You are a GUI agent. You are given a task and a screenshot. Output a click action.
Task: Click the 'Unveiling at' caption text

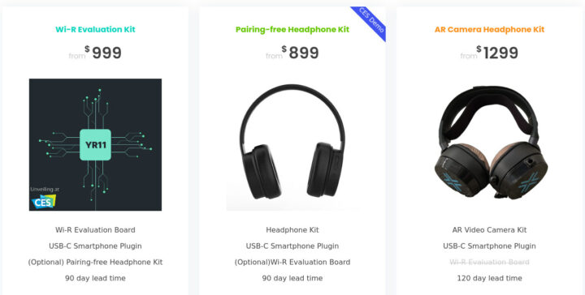pos(45,190)
